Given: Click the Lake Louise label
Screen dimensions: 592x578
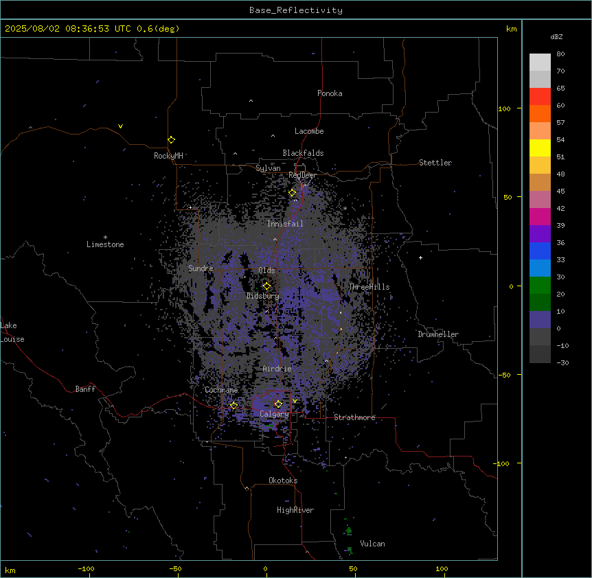Looking at the screenshot, I should click(x=12, y=332).
